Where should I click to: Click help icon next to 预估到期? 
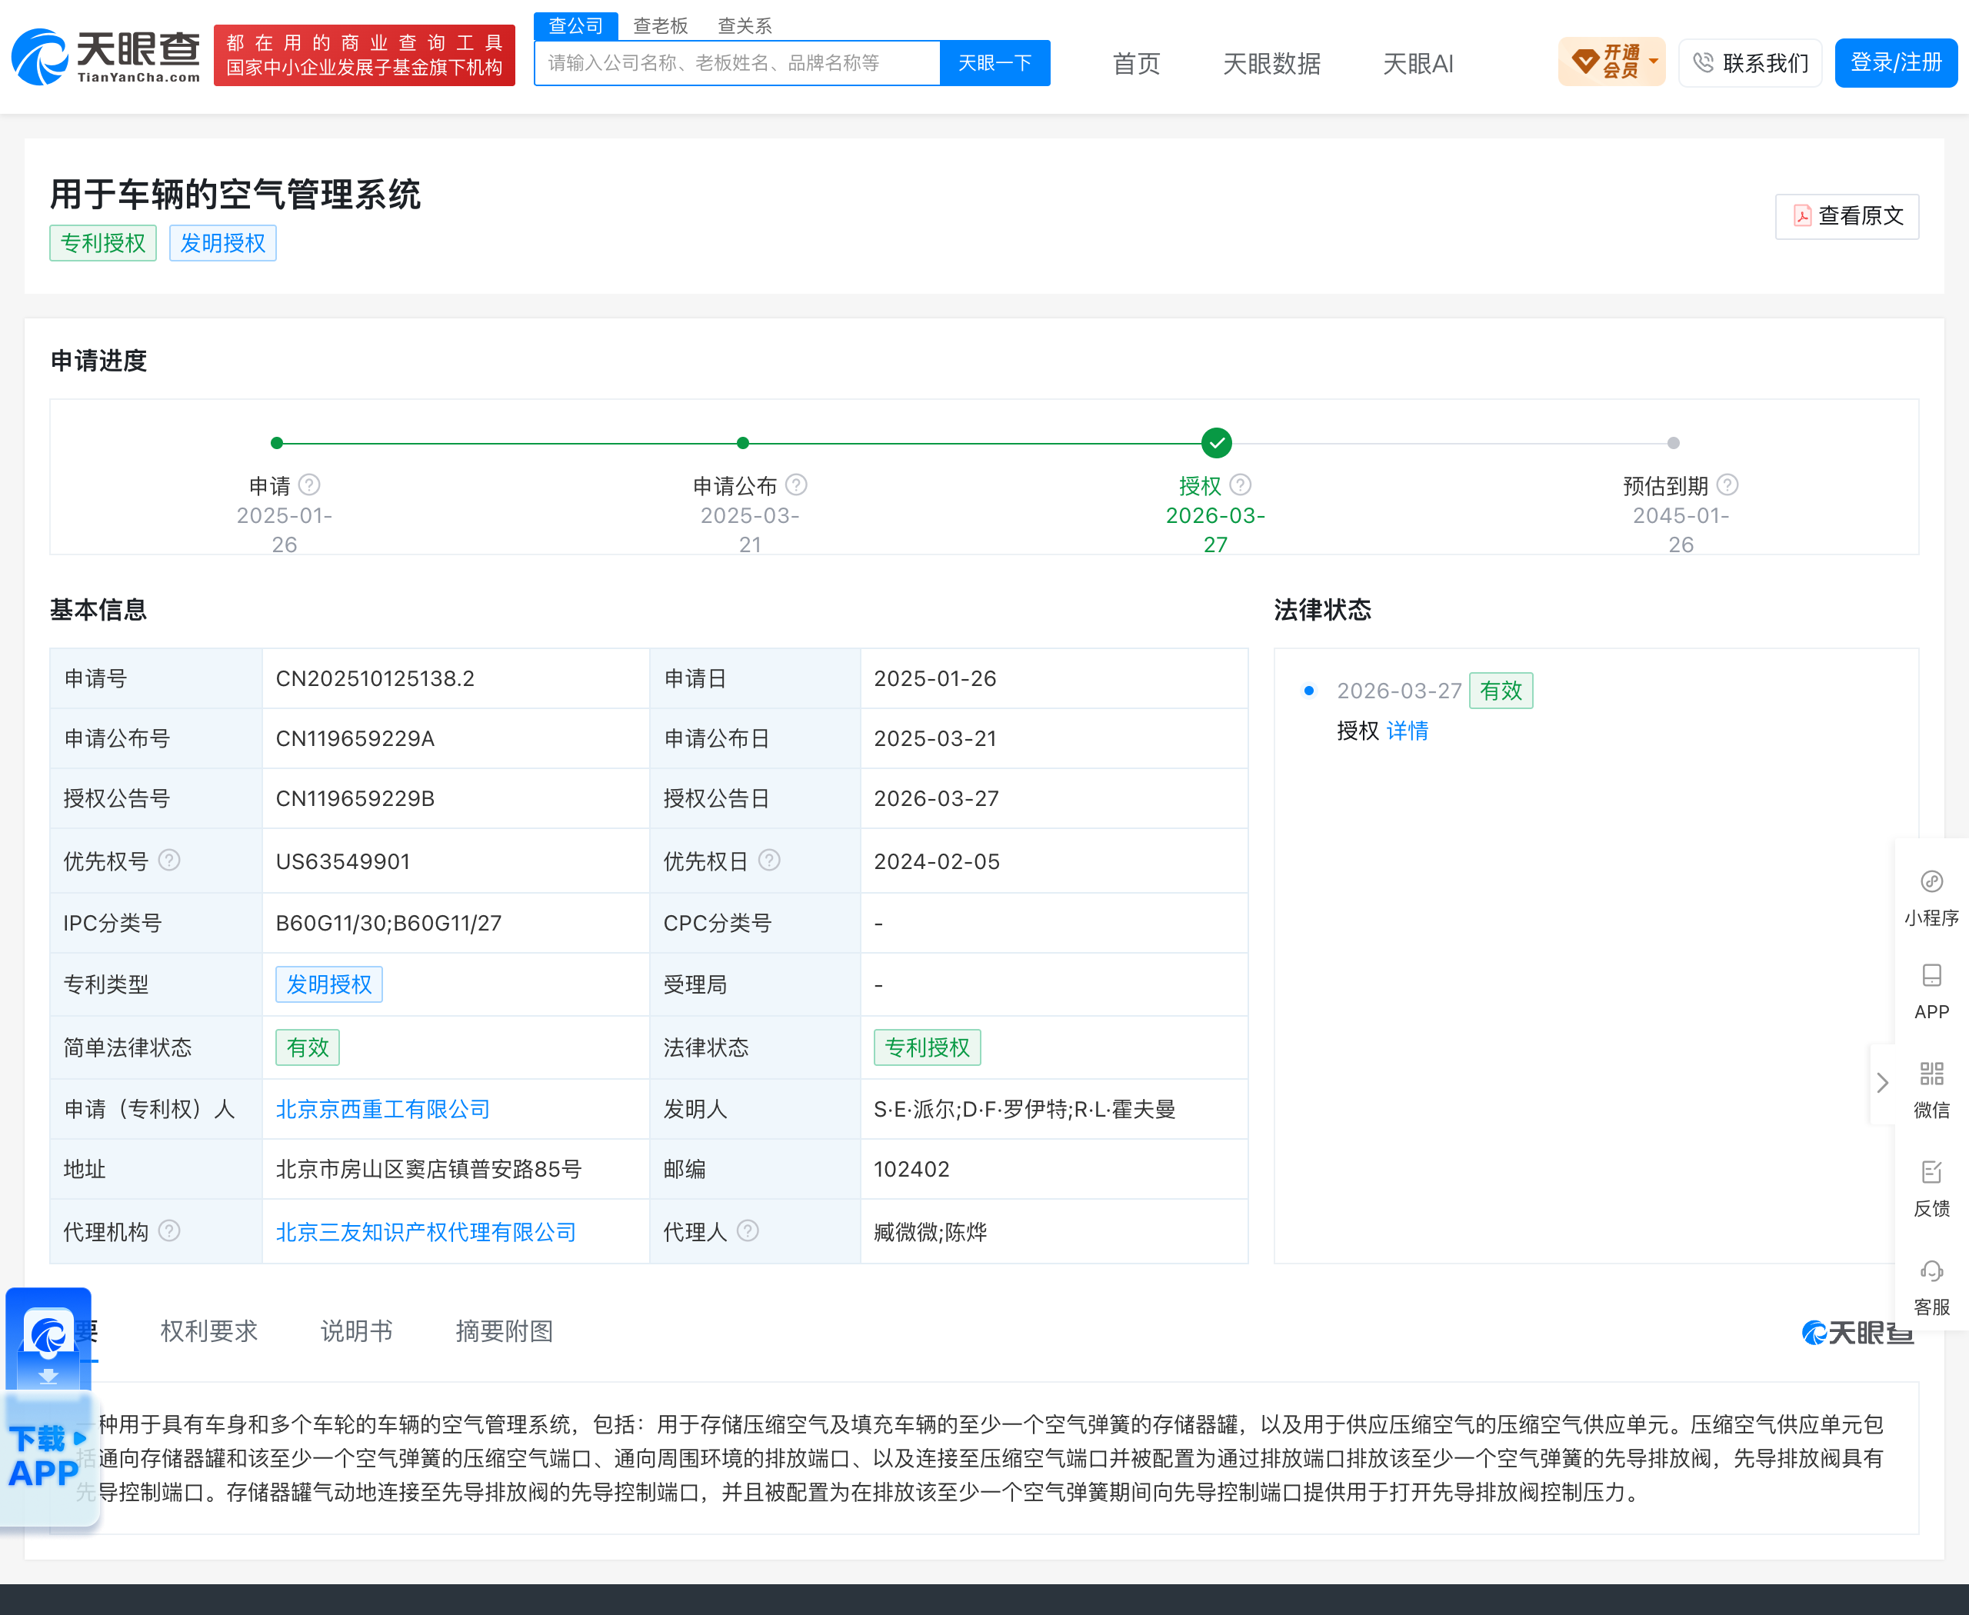tap(1727, 484)
